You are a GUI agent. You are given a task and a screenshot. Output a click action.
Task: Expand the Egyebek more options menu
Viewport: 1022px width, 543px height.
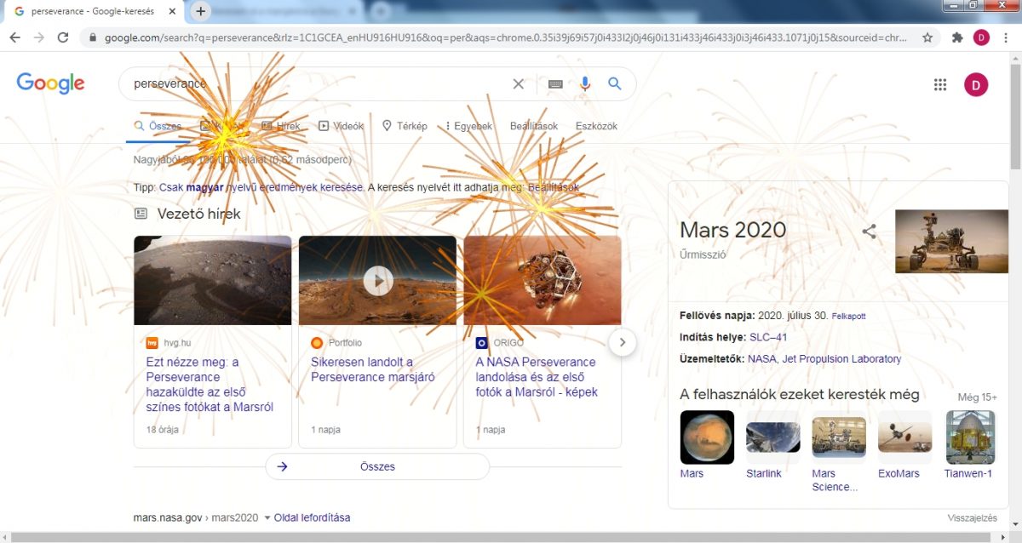click(x=468, y=126)
